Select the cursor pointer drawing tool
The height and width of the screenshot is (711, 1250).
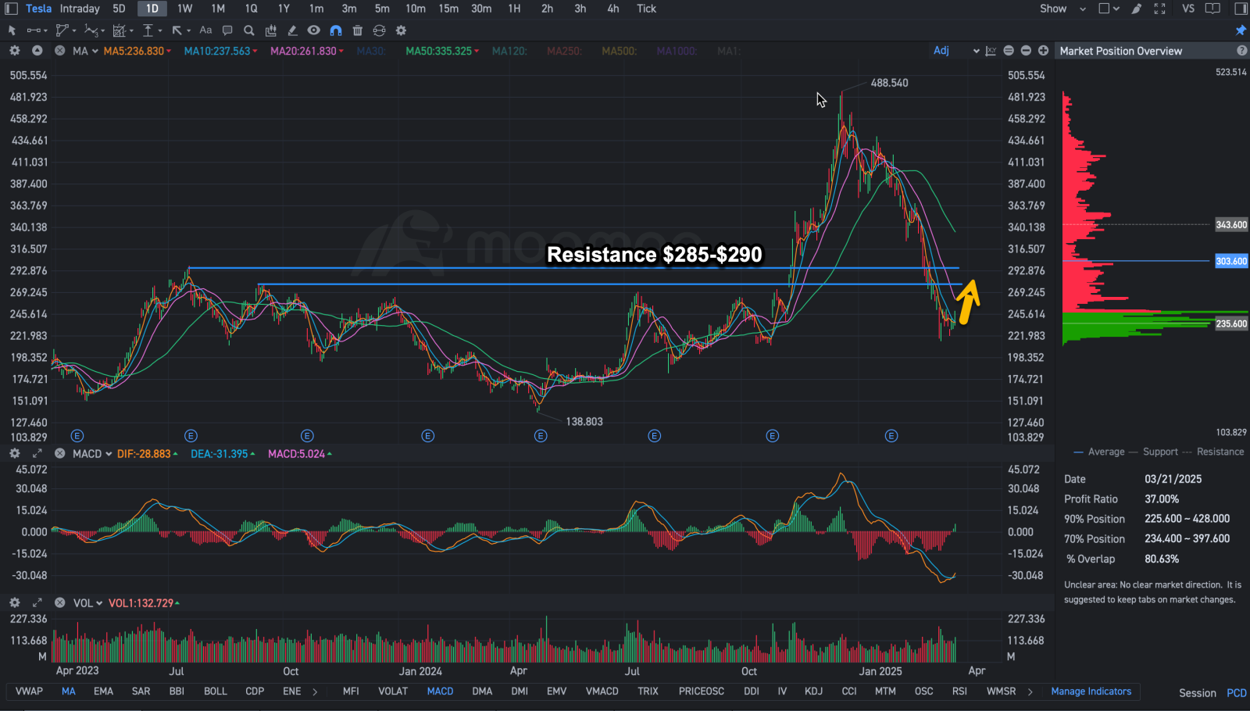(12, 30)
